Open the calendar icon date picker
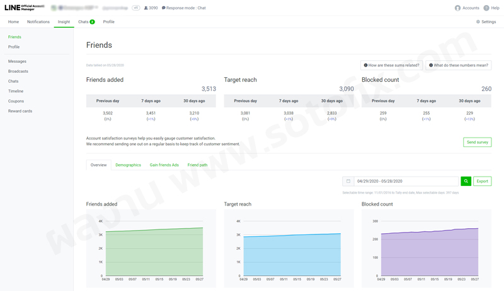The width and height of the screenshot is (504, 291). point(348,181)
